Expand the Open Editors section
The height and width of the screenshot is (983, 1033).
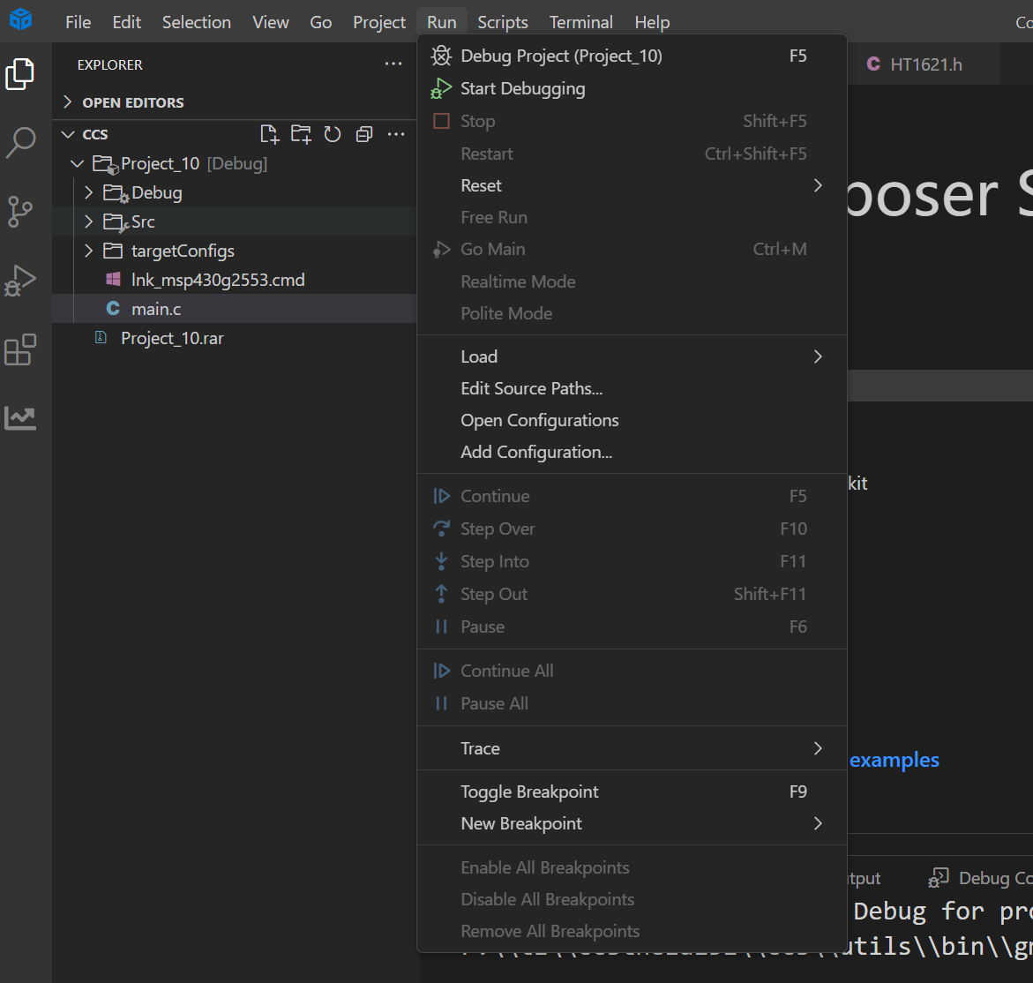(x=67, y=102)
